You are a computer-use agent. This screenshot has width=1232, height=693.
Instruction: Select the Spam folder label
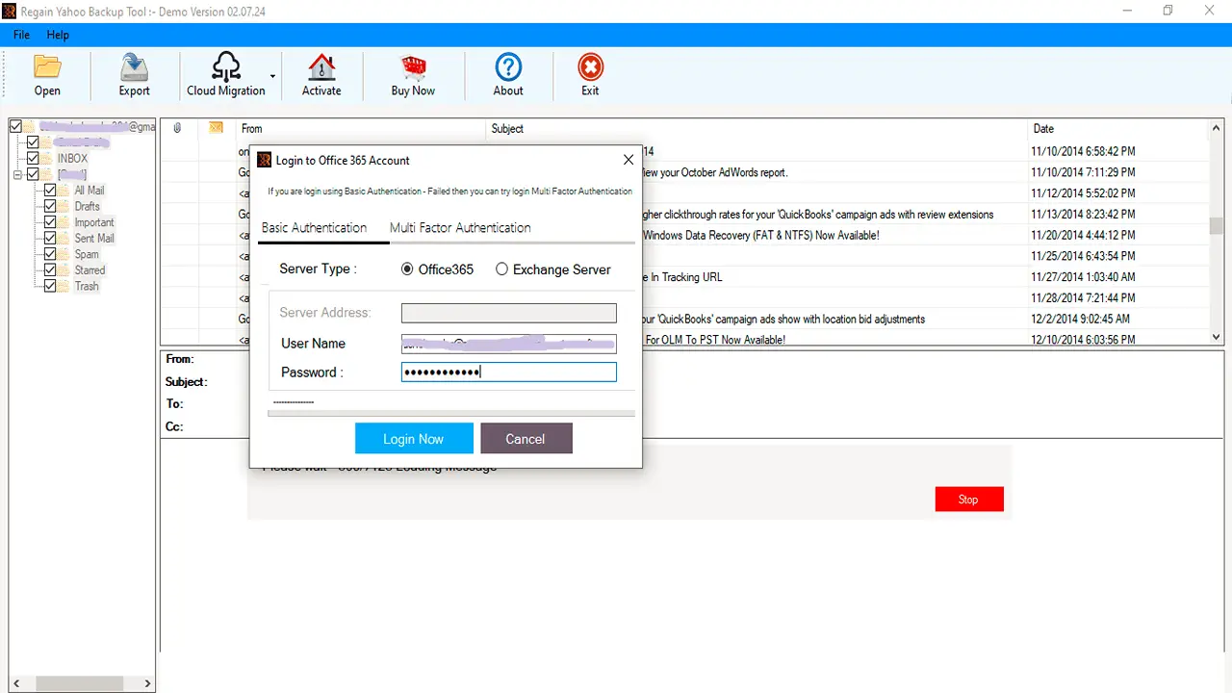pyautogui.click(x=87, y=254)
